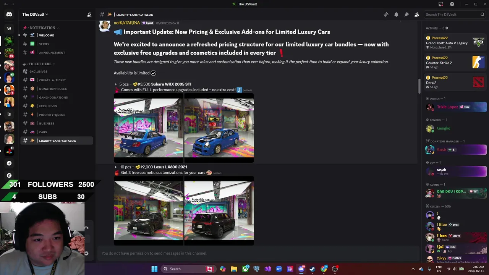Open the EXCLUSIVES channel
Screen dimensions: 489x275
coord(56,106)
